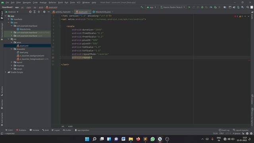Collapse the java folder
This screenshot has height=143, width=254.
9,23
